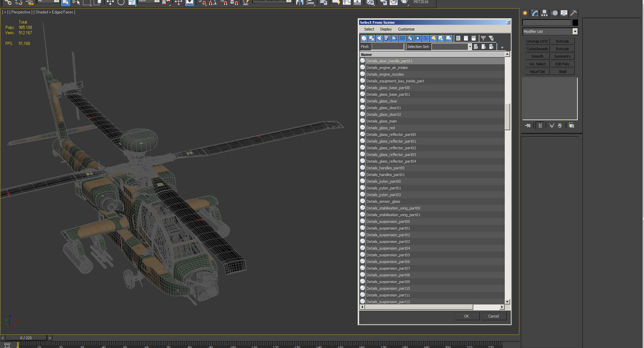Toggle Display Space Warps filter in dialog
Viewport: 644px width, 348px height.
402,38
